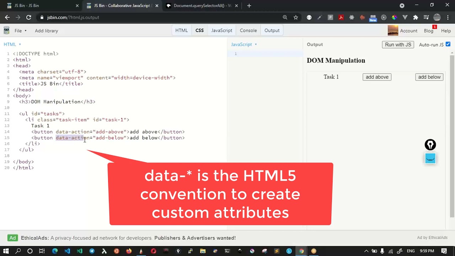Close the 'JS Bin - JS Bin' browser tab

pos(77,6)
